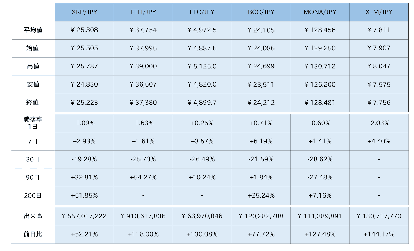
Task: Click the 出来高 row label
Action: 33,216
